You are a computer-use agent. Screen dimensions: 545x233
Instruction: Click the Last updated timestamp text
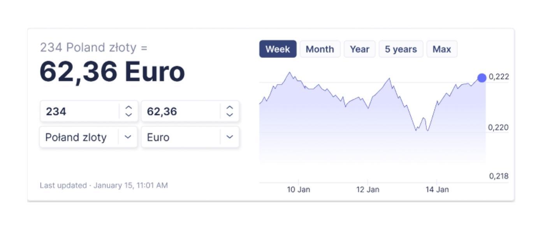[104, 185]
